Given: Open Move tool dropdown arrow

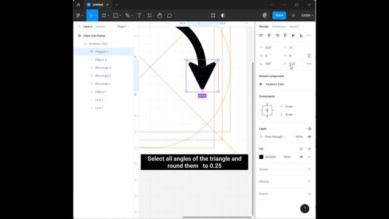Looking at the screenshot, I should pos(96,16).
